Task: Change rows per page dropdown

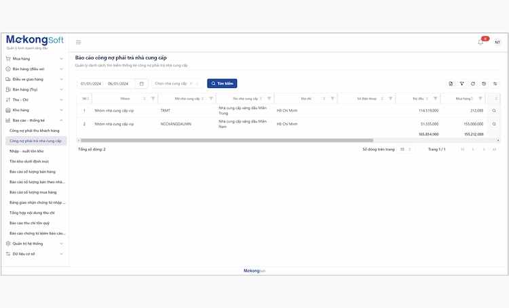Action: [405, 149]
